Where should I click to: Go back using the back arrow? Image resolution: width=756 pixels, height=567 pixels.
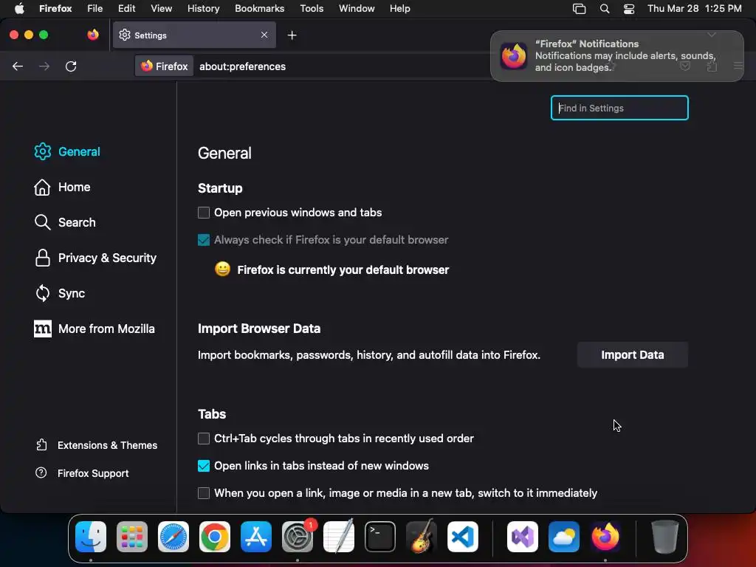[x=18, y=66]
